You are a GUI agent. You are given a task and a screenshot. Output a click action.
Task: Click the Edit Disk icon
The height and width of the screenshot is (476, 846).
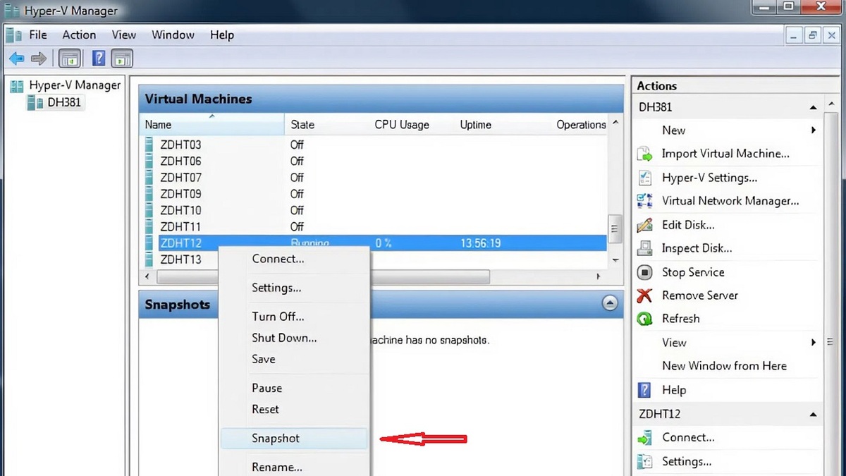click(644, 225)
